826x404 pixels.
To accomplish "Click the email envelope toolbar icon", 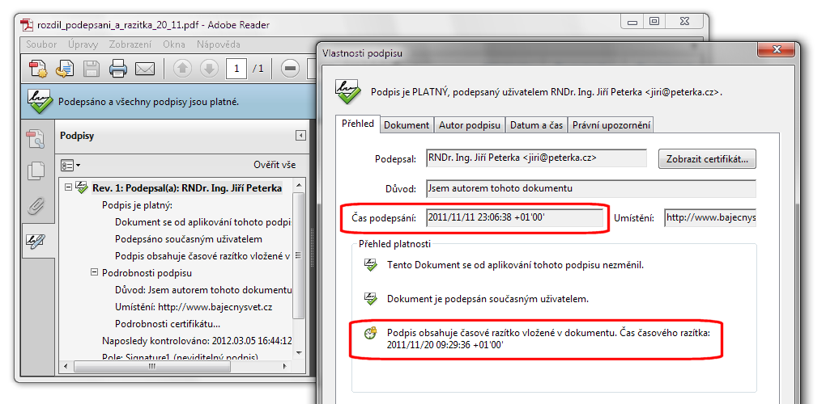I will tap(145, 69).
